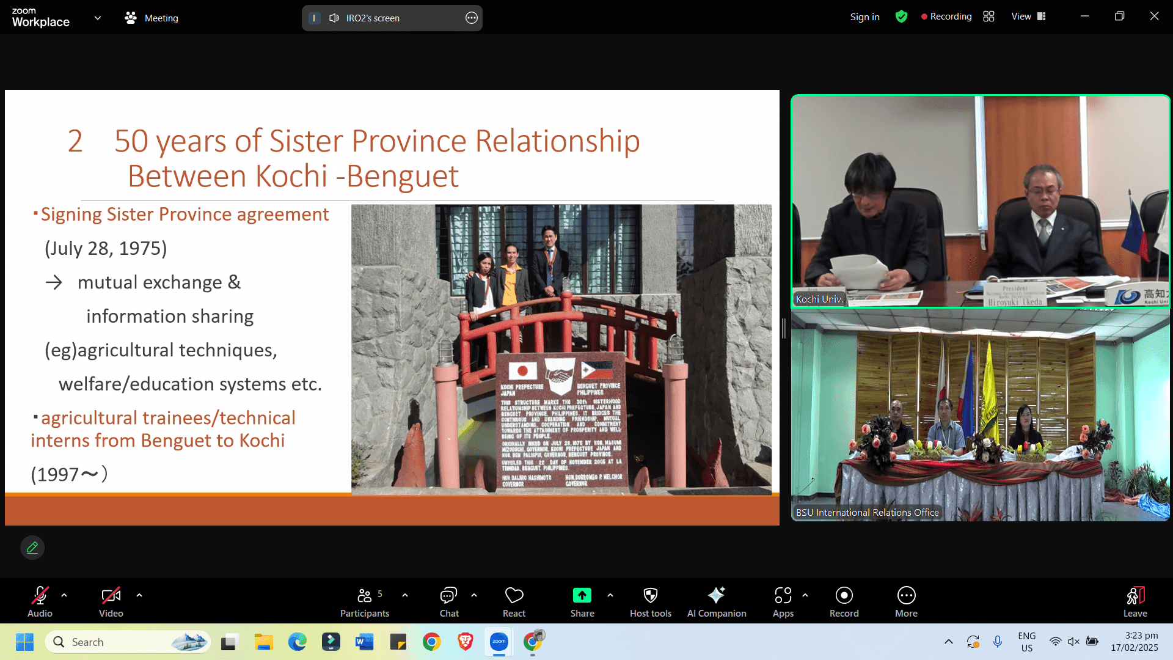The width and height of the screenshot is (1173, 660).
Task: Turn on camera using Video button
Action: [x=111, y=601]
